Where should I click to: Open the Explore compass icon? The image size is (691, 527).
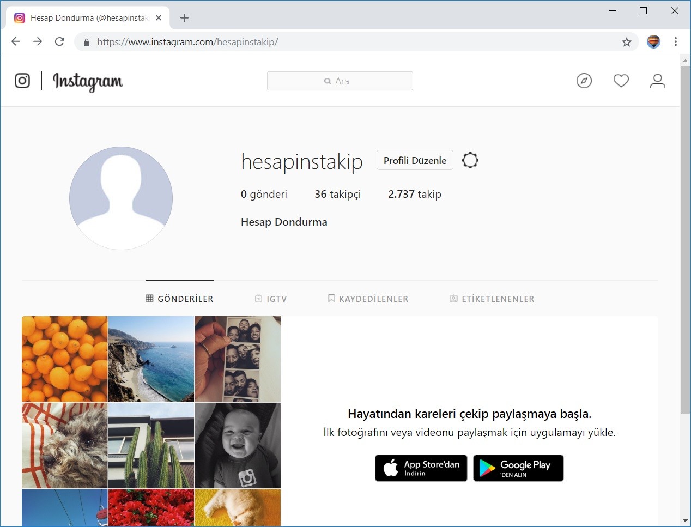click(x=584, y=81)
